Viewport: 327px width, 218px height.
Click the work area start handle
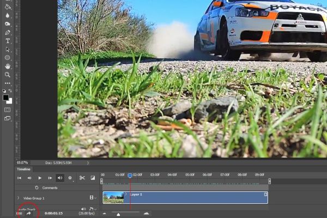[101, 181]
